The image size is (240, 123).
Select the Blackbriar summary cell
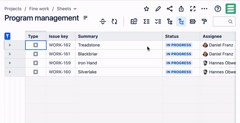pyautogui.click(x=119, y=54)
